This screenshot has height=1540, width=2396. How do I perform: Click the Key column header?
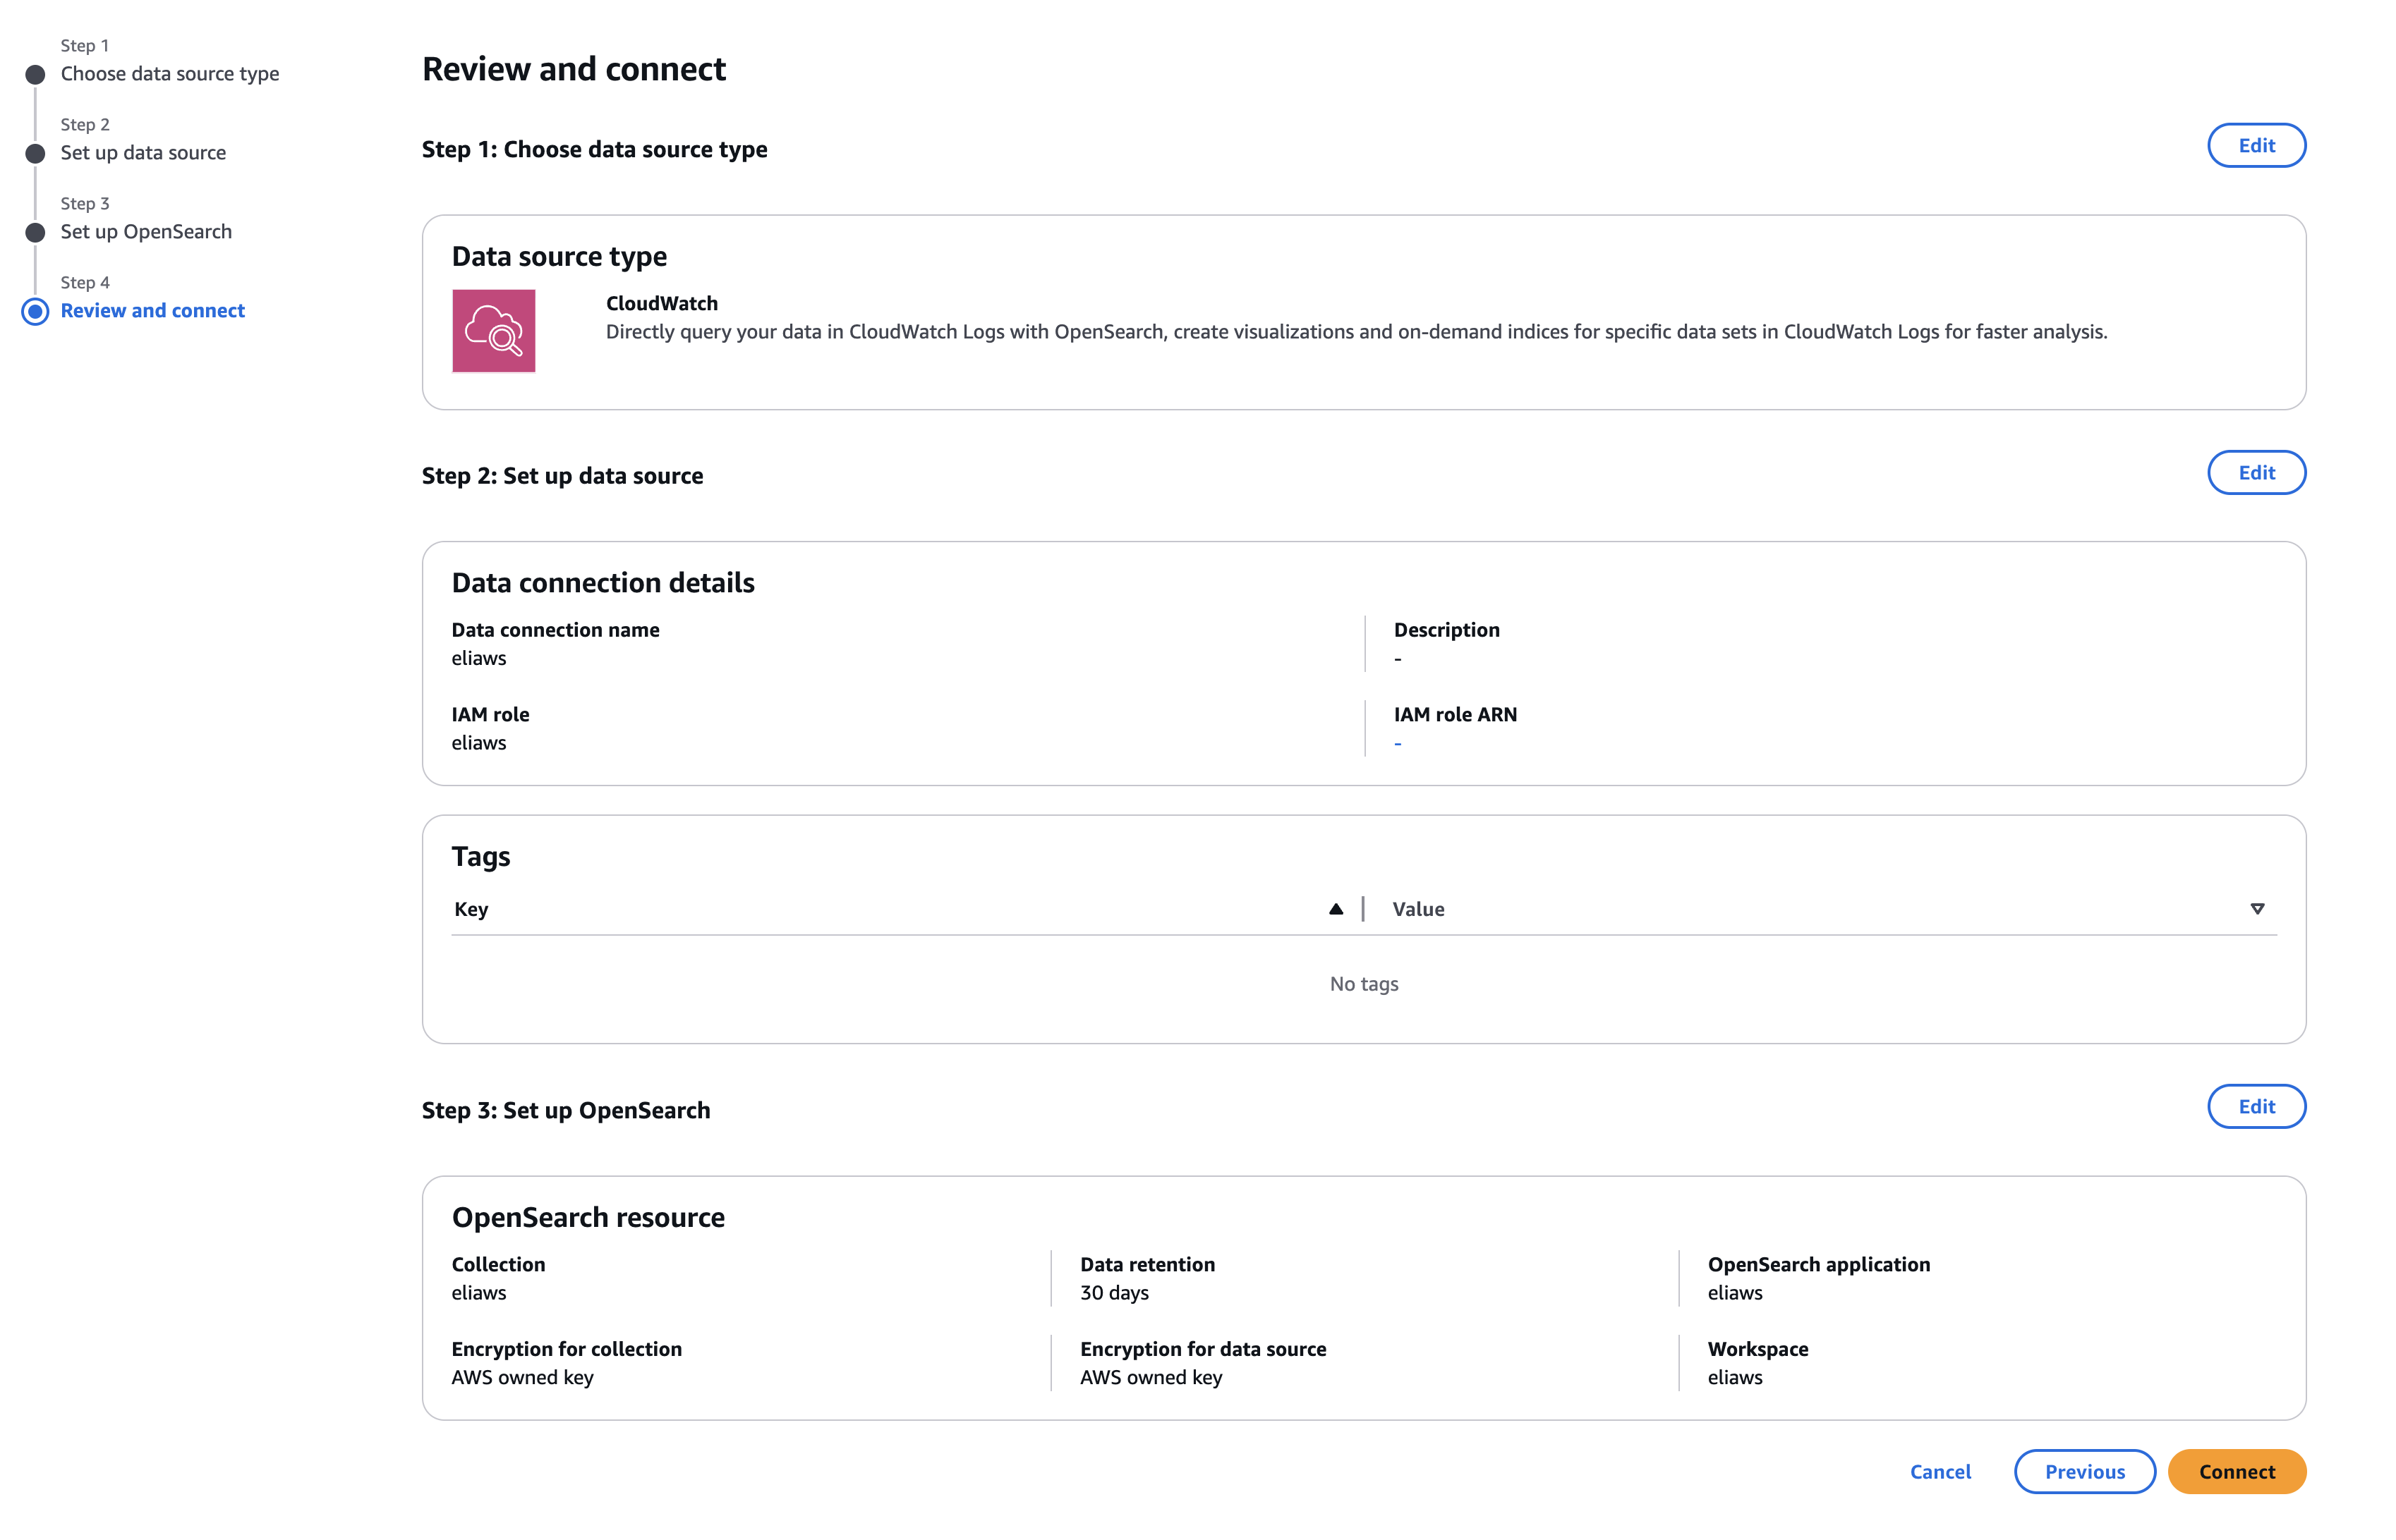click(x=471, y=909)
